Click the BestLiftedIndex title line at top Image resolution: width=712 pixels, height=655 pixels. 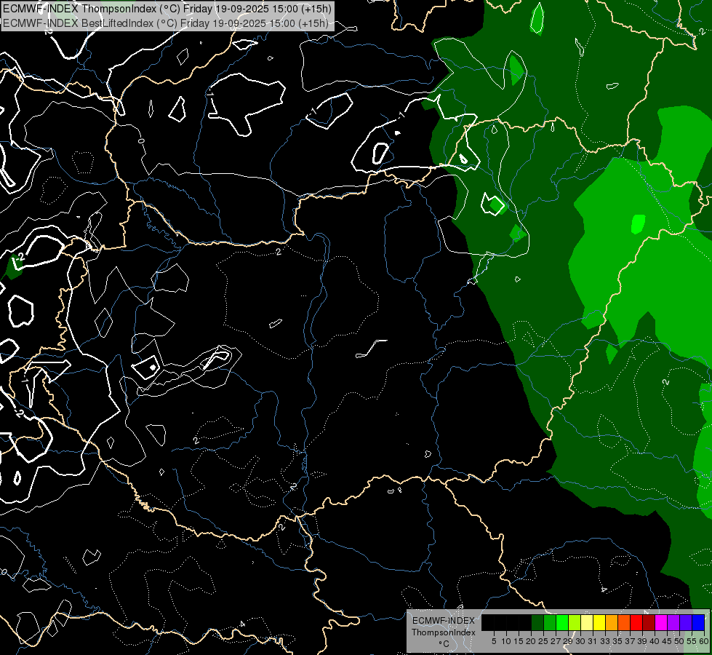[x=167, y=23]
